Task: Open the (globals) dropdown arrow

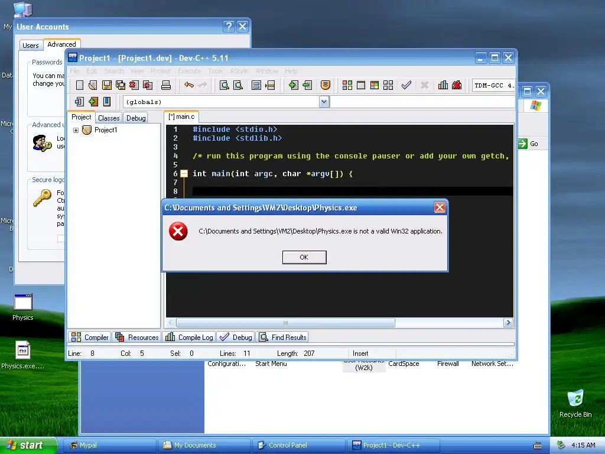Action: [x=324, y=102]
